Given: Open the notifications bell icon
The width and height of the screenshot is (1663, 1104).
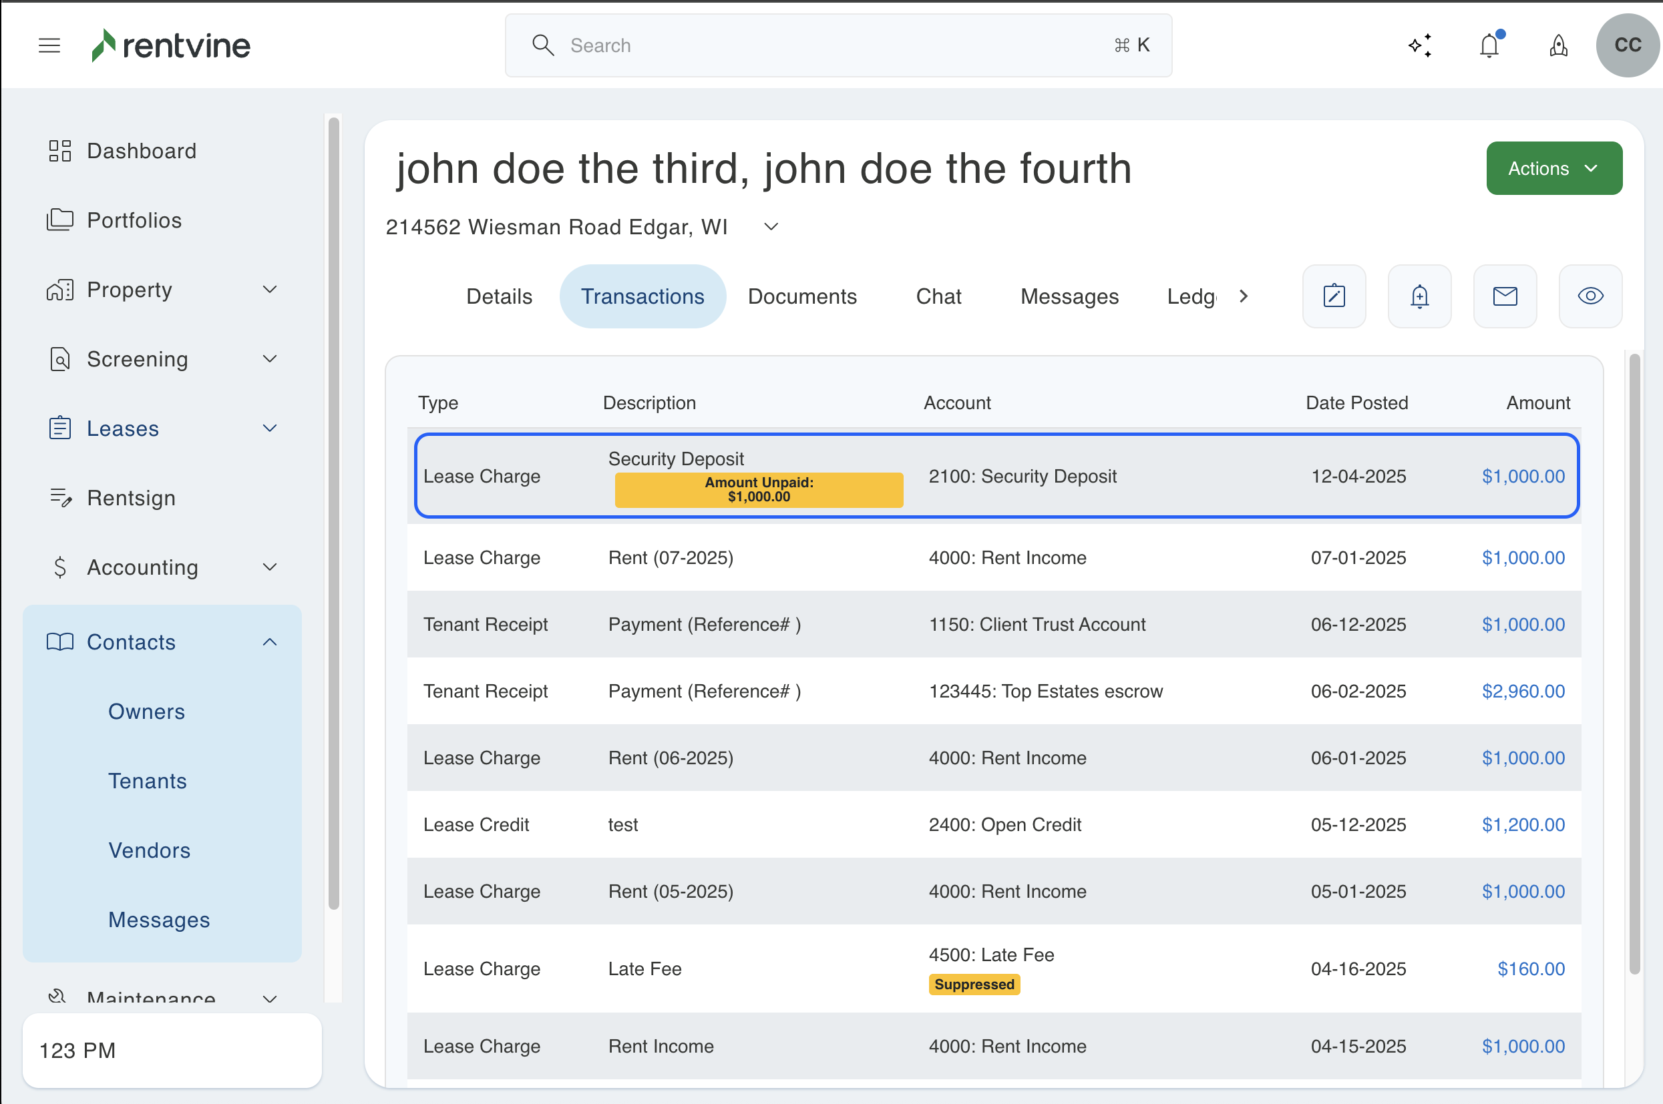Looking at the screenshot, I should 1489,46.
